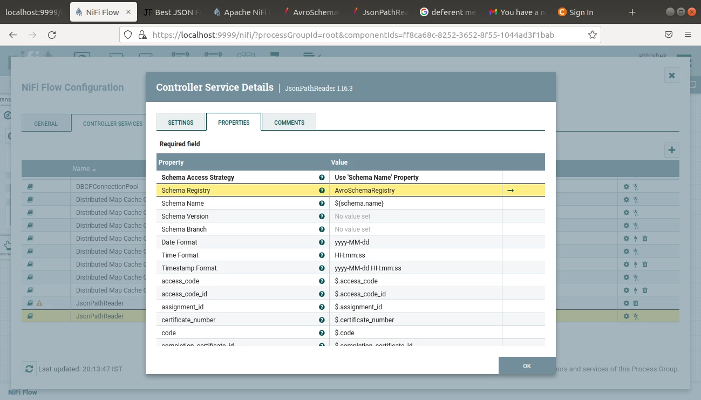Switch to GENERAL tab in Flow Configuration
Screen dimensions: 701x400
(46, 123)
